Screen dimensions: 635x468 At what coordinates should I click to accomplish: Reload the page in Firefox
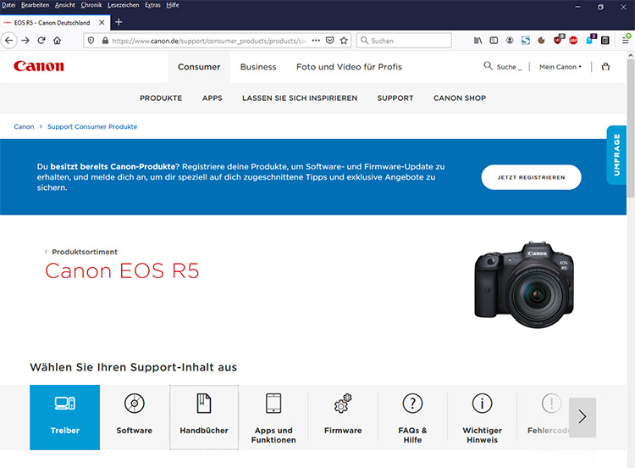(41, 40)
